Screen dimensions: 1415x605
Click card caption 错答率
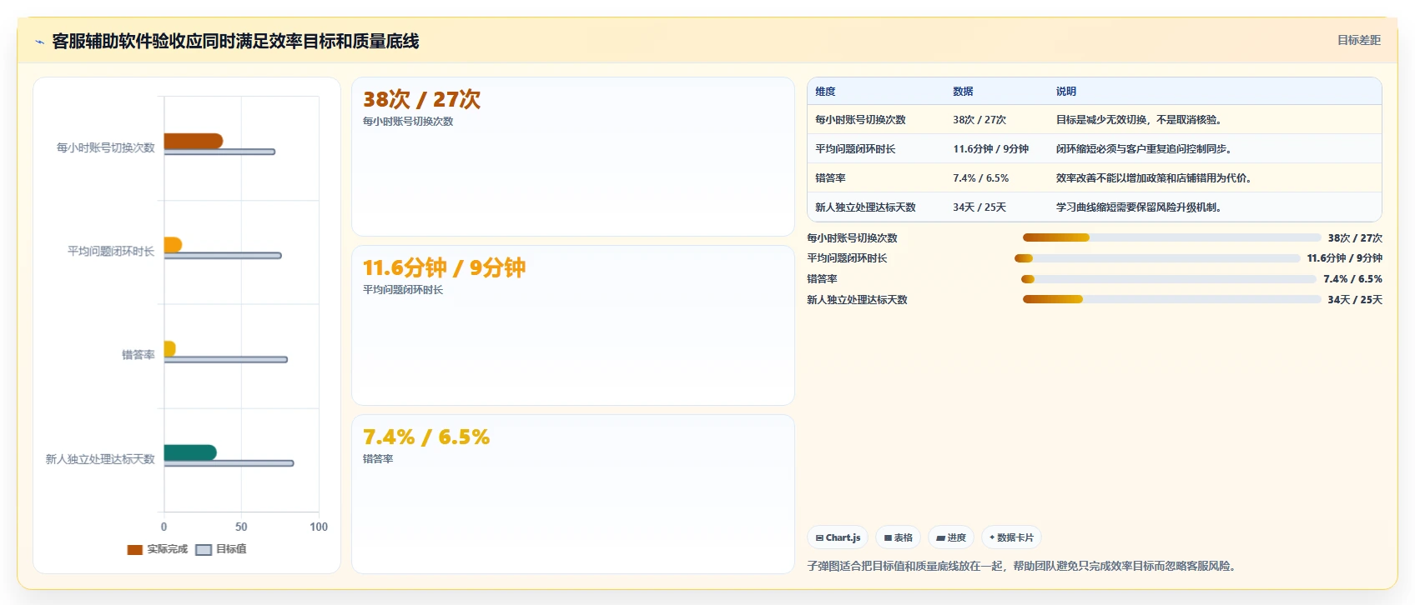[x=378, y=459]
